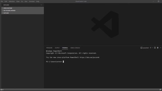Switch to the Debug Console tab
Screen dimensions: 162x91
point(75,48)
